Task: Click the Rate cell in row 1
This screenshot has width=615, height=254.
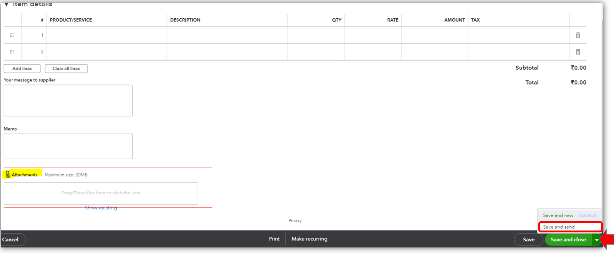Action: click(373, 35)
